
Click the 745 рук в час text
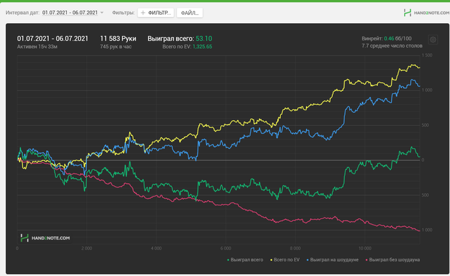[x=116, y=46]
